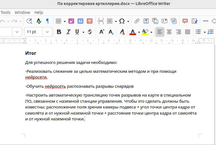The width and height of the screenshot is (216, 145).
Task: Insert cross-reference icon
Action: click(174, 21)
